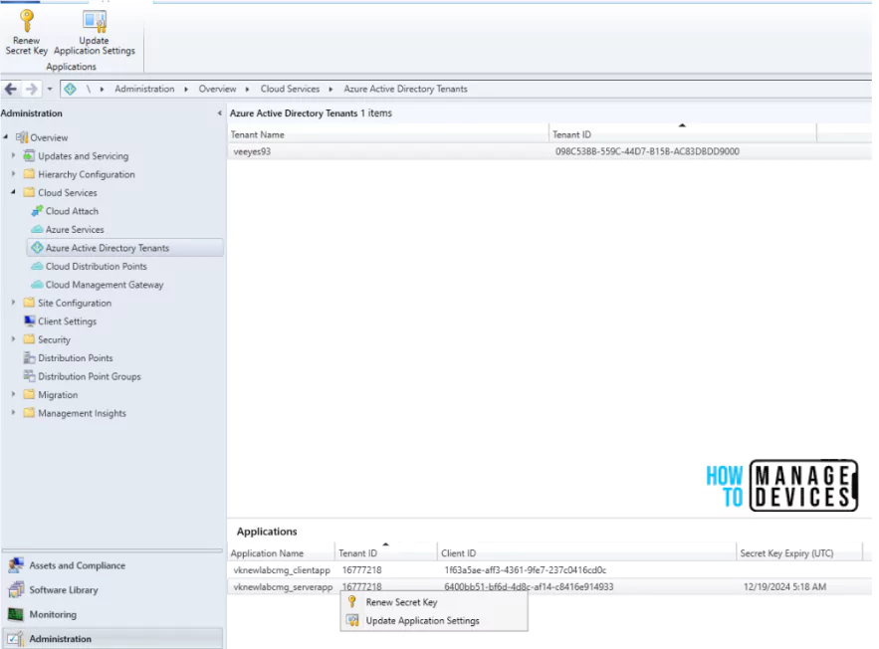Open Cloud Distribution Points icon
The image size is (879, 649).
click(37, 266)
